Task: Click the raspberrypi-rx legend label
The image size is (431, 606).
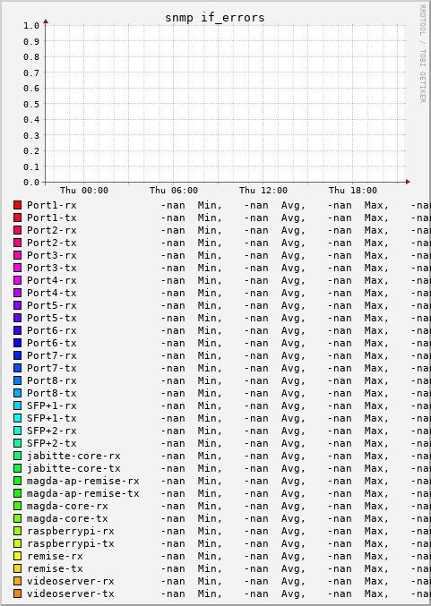Action: click(x=71, y=531)
